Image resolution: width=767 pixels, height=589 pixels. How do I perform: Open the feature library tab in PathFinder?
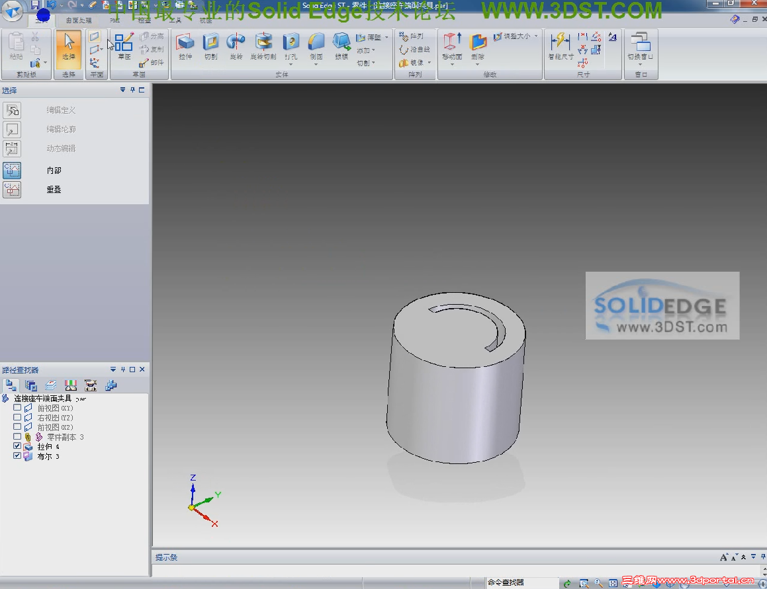[31, 385]
